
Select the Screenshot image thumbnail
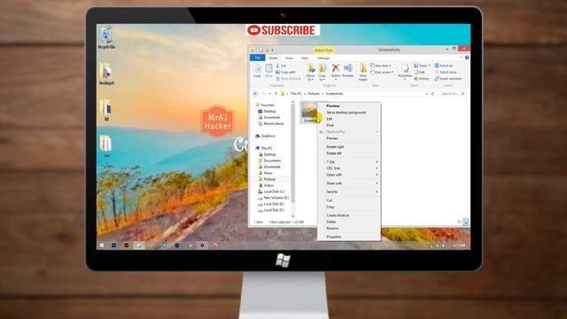[309, 113]
